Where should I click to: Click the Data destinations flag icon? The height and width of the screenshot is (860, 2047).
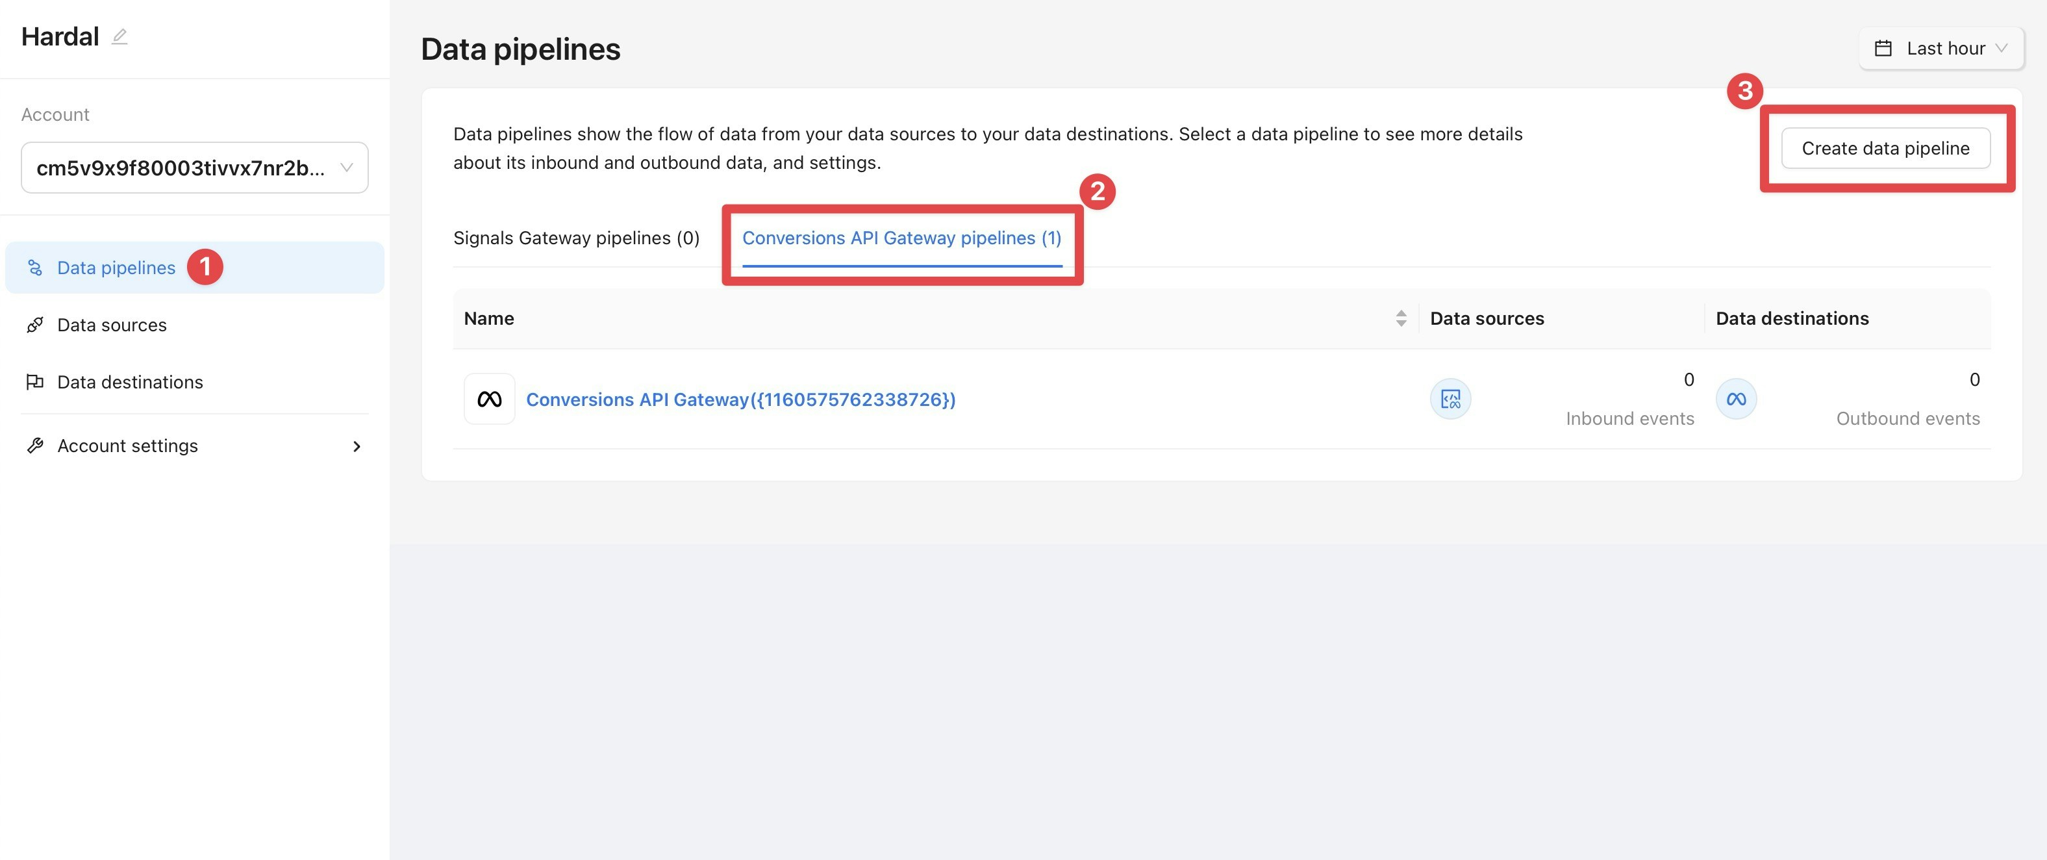click(x=35, y=381)
